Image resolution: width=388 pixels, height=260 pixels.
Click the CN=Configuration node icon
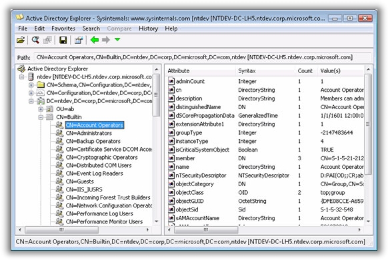coord(41,93)
